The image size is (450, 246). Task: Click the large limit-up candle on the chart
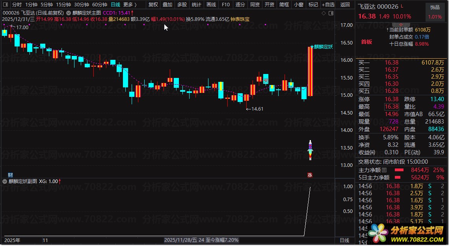pyautogui.click(x=310, y=71)
